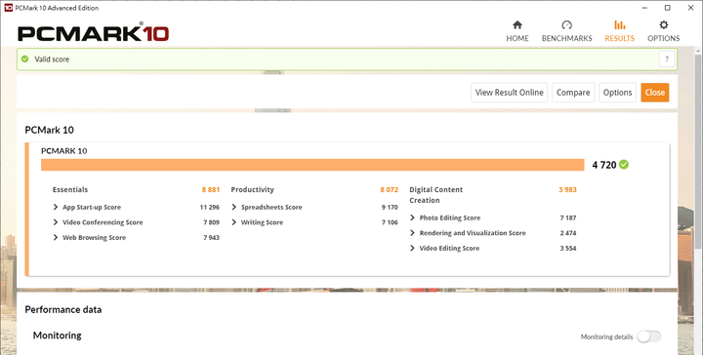
Task: Click the Essentials heading
Action: [x=70, y=190]
